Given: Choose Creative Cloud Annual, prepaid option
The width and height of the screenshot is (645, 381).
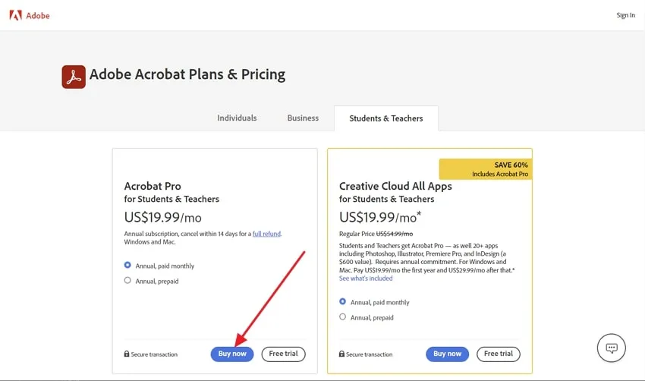Looking at the screenshot, I should 343,317.
